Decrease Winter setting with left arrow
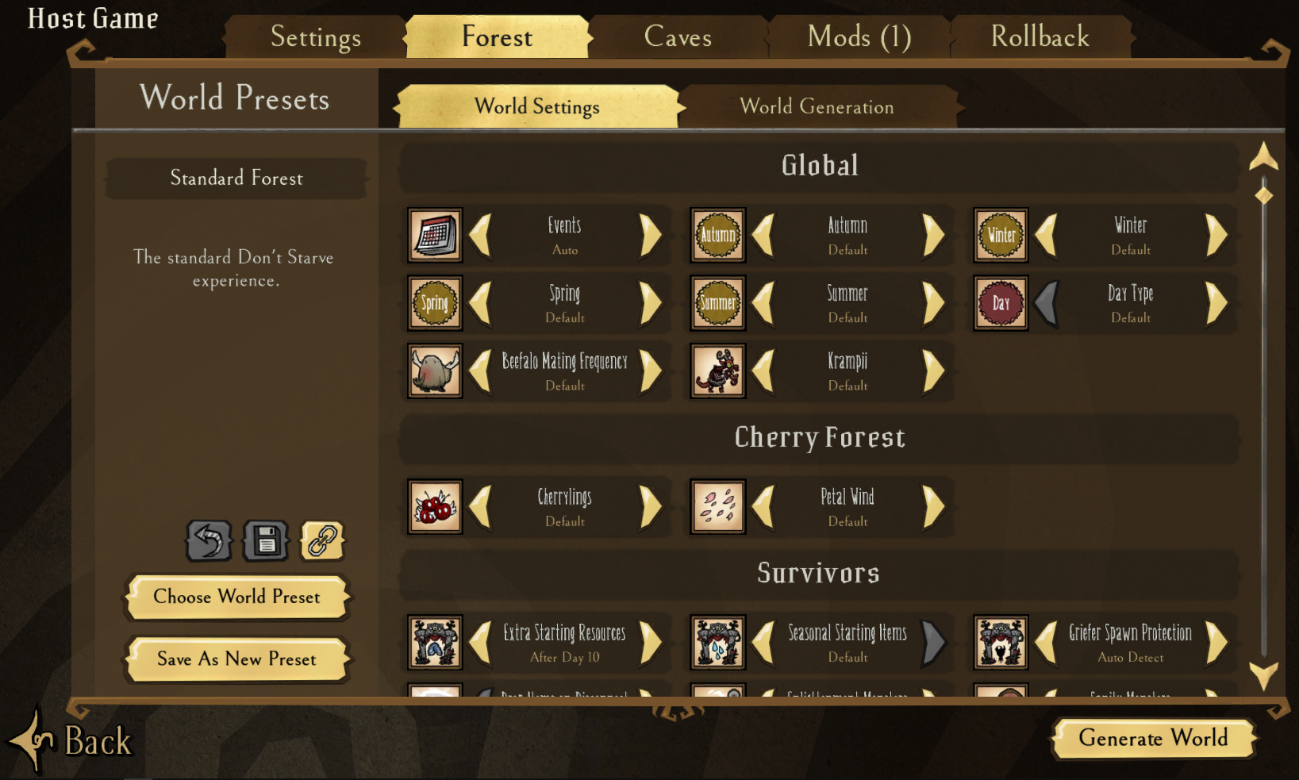Screen dimensions: 1299x780 pos(1047,236)
